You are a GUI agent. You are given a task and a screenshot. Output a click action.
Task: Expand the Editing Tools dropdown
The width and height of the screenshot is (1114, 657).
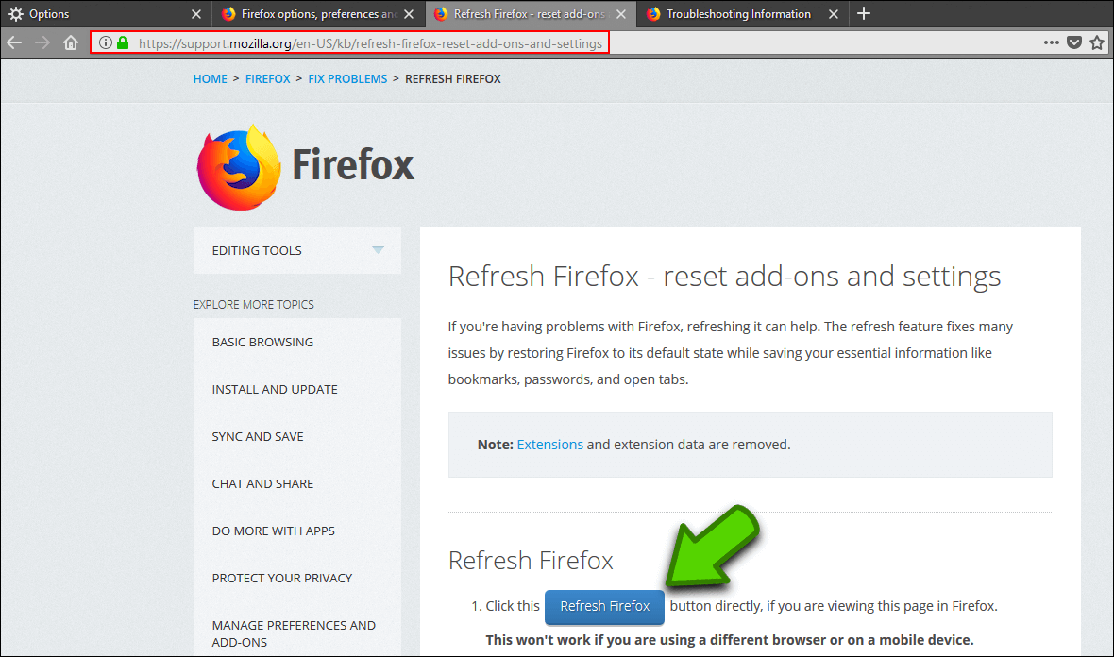tap(297, 250)
